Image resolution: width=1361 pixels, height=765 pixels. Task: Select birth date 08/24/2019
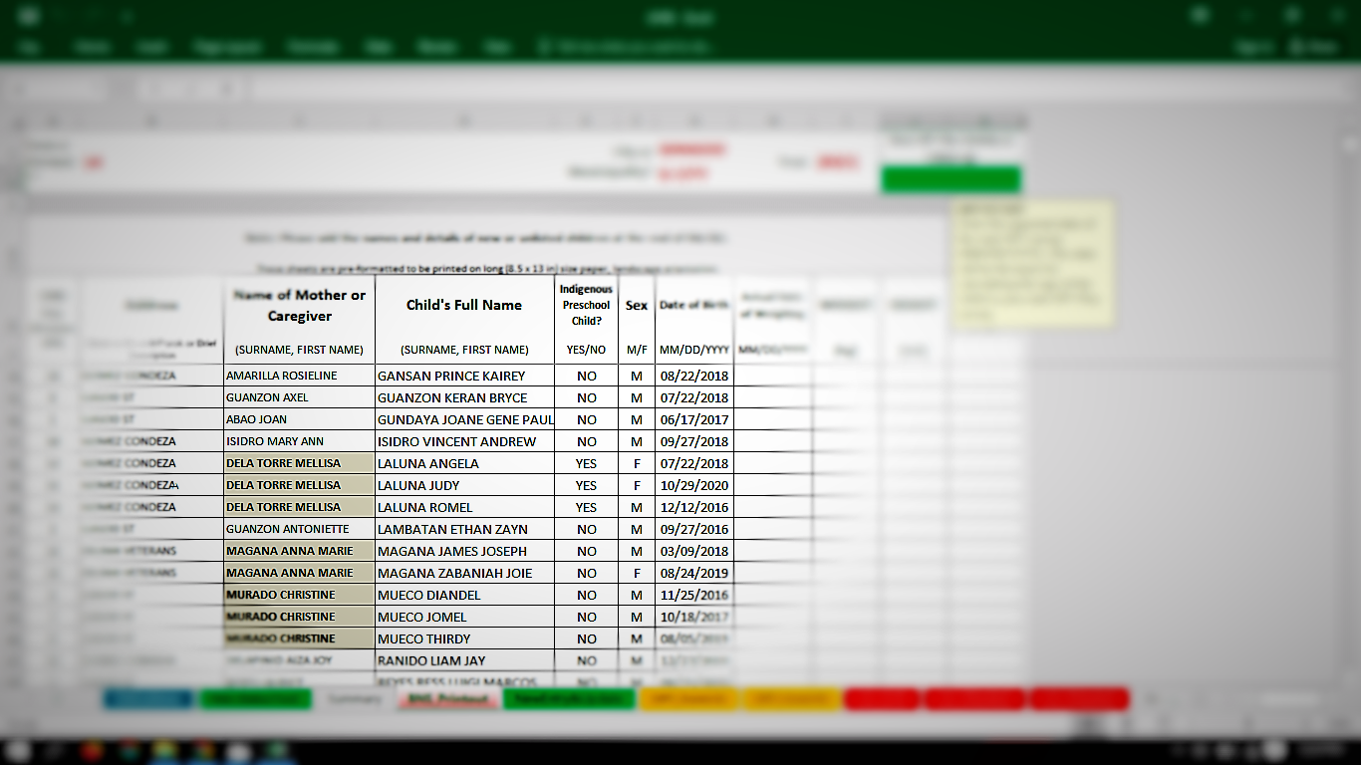694,573
